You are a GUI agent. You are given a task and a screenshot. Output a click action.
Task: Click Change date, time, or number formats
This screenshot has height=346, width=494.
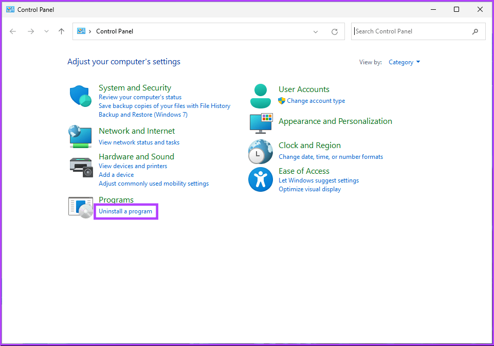[x=331, y=157]
